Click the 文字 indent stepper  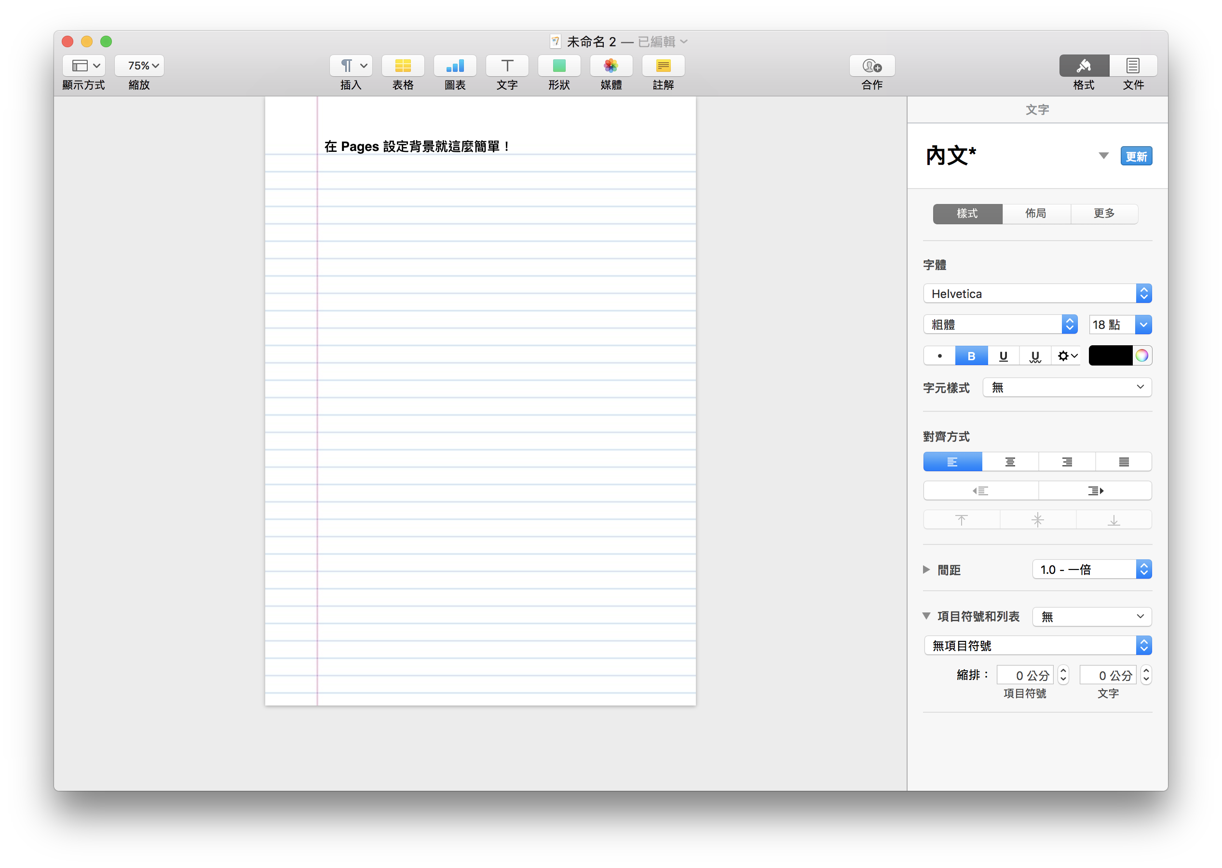[x=1146, y=676]
